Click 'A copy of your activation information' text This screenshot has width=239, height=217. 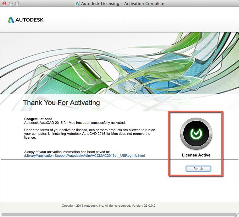[67, 152]
